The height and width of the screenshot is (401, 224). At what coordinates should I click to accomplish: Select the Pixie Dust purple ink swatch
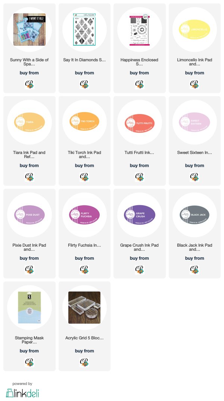pyautogui.click(x=29, y=215)
